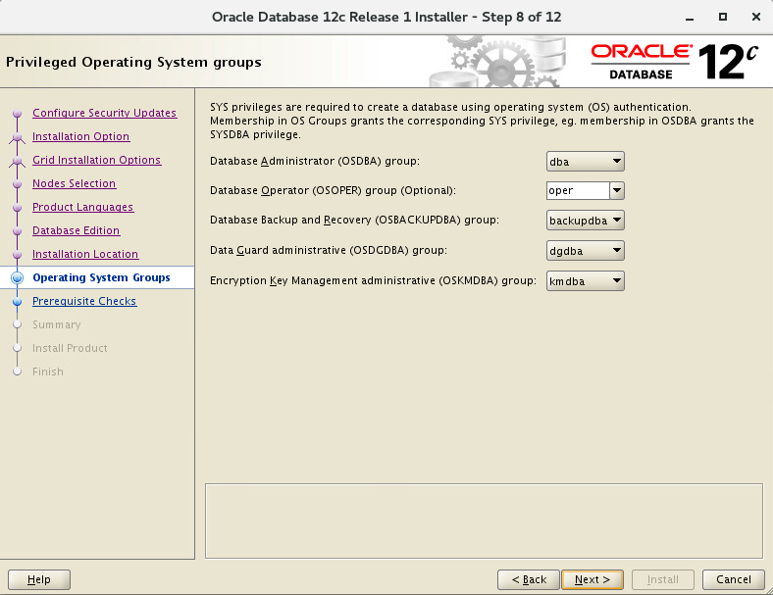Select Operating System Groups step
The height and width of the screenshot is (595, 773).
(x=101, y=277)
